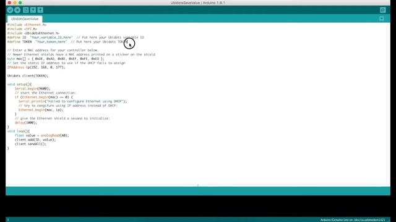Click the #include <SPI.h> line
396x222 pixels.
click(22, 29)
